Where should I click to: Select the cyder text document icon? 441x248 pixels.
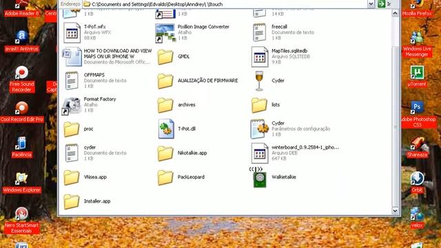pyautogui.click(x=72, y=153)
